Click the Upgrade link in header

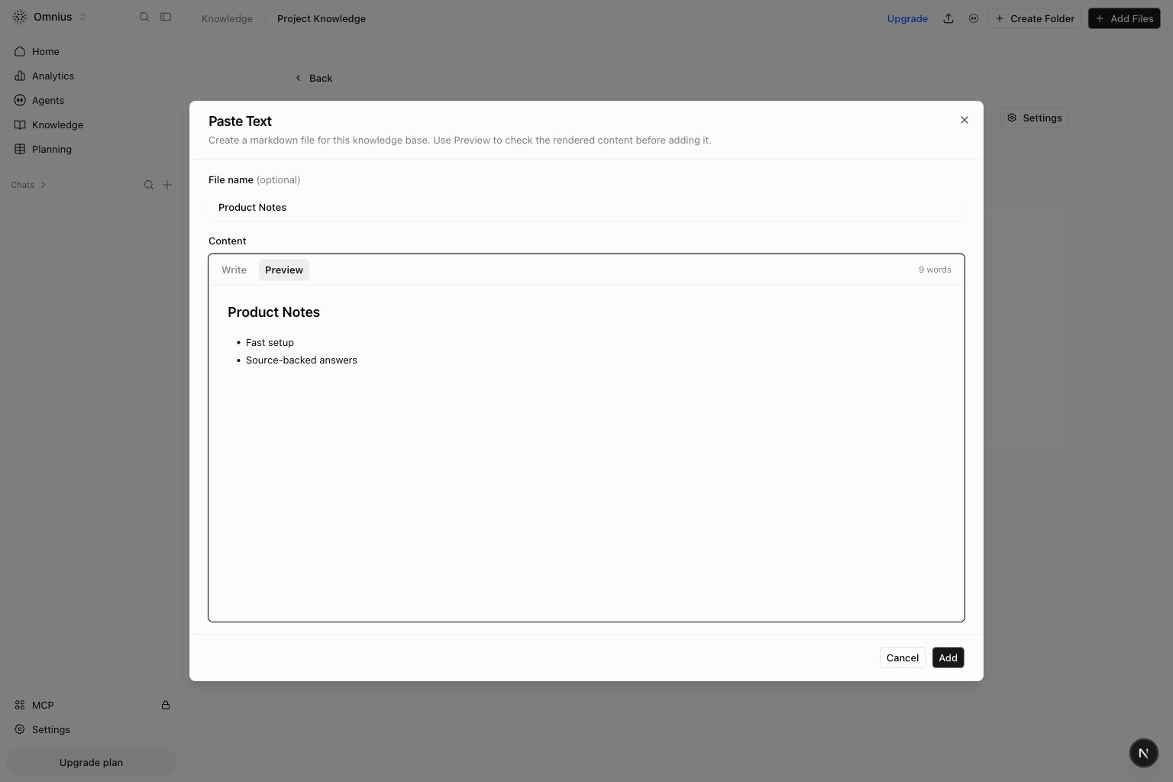[x=907, y=18]
